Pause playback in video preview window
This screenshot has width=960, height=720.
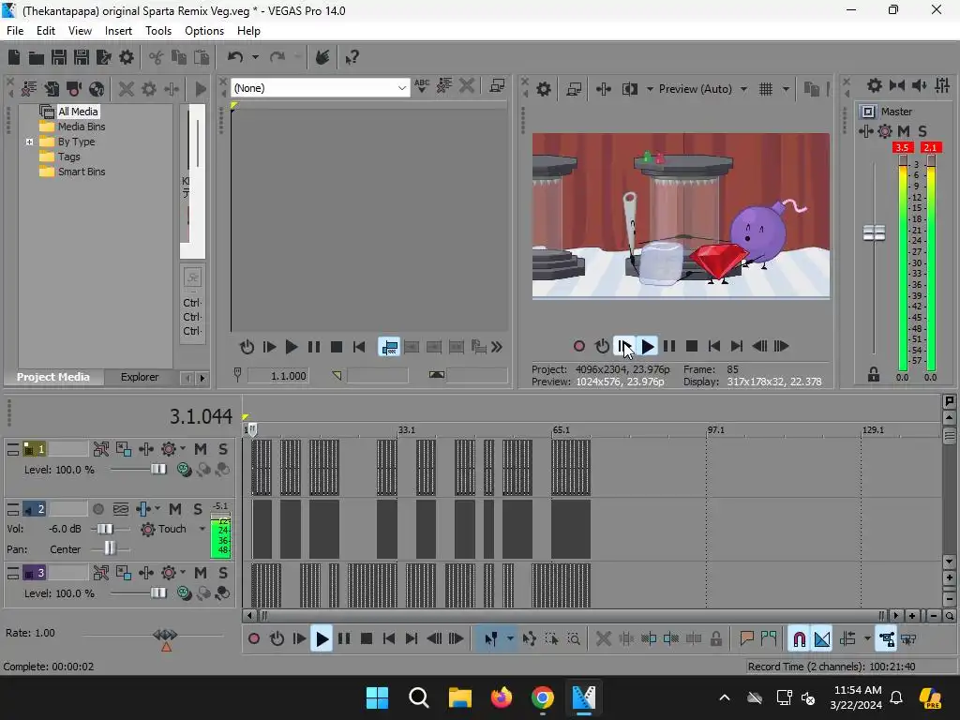(x=669, y=347)
